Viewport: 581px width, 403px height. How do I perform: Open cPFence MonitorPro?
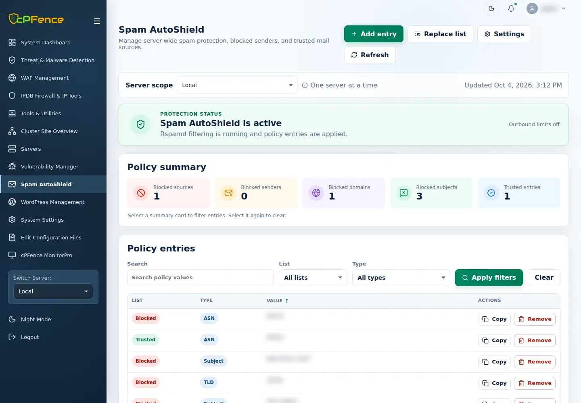coord(53,255)
